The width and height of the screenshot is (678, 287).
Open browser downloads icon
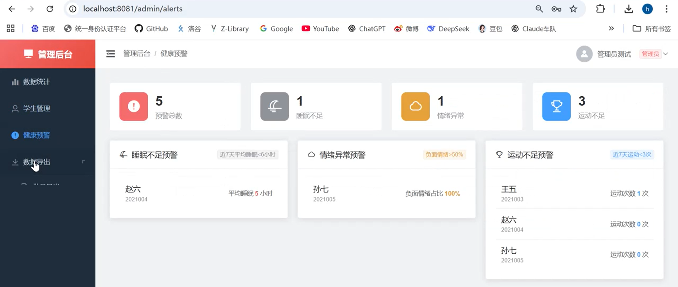click(628, 9)
